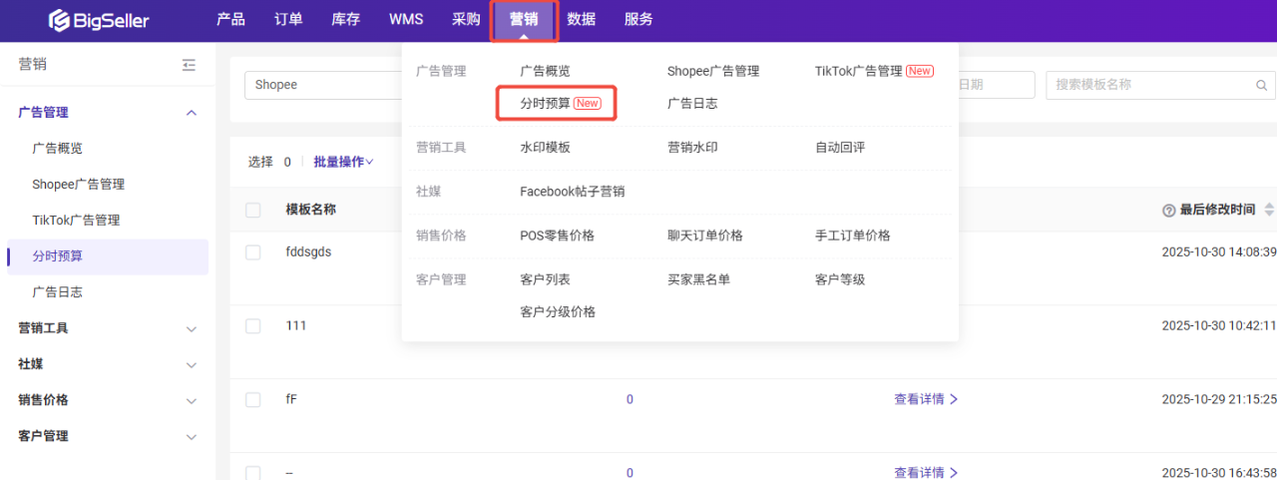The width and height of the screenshot is (1277, 480).
Task: Expand the 营销工具 sidebar section
Action: (192, 328)
